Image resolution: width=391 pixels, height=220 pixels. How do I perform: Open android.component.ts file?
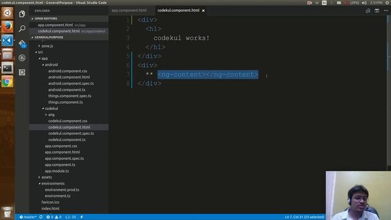[67, 90]
